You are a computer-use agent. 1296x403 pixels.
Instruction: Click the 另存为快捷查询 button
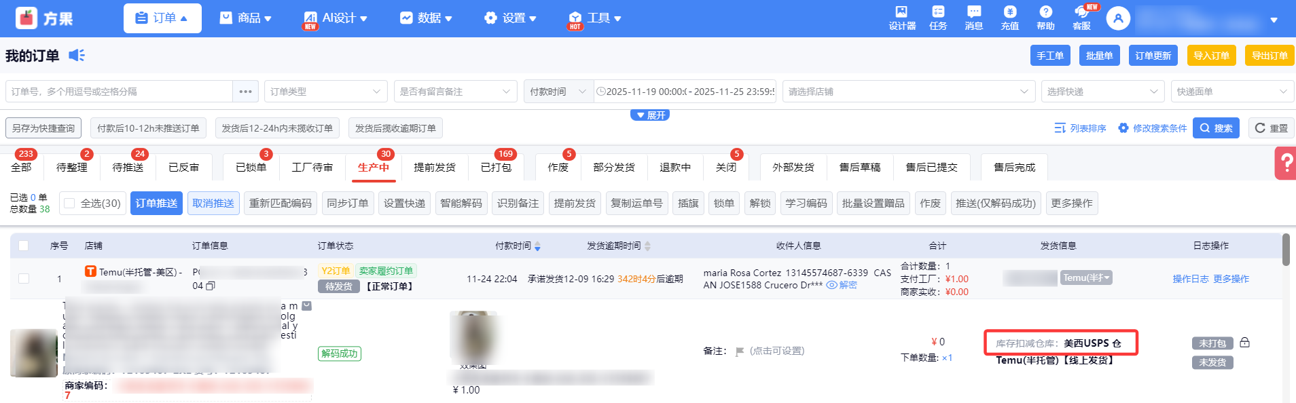point(43,128)
